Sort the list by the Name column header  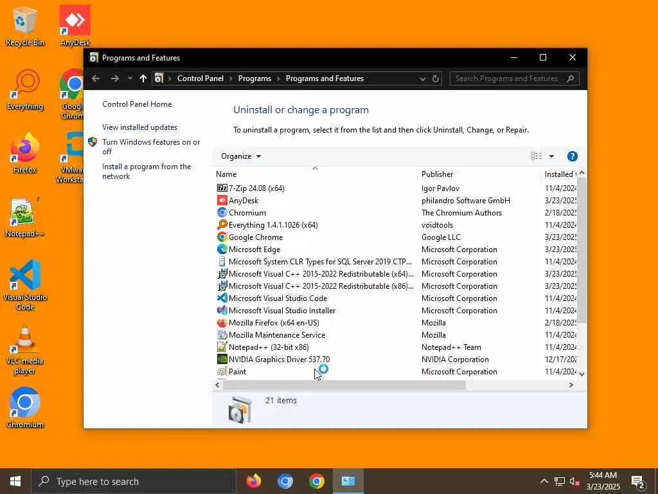pyautogui.click(x=315, y=174)
